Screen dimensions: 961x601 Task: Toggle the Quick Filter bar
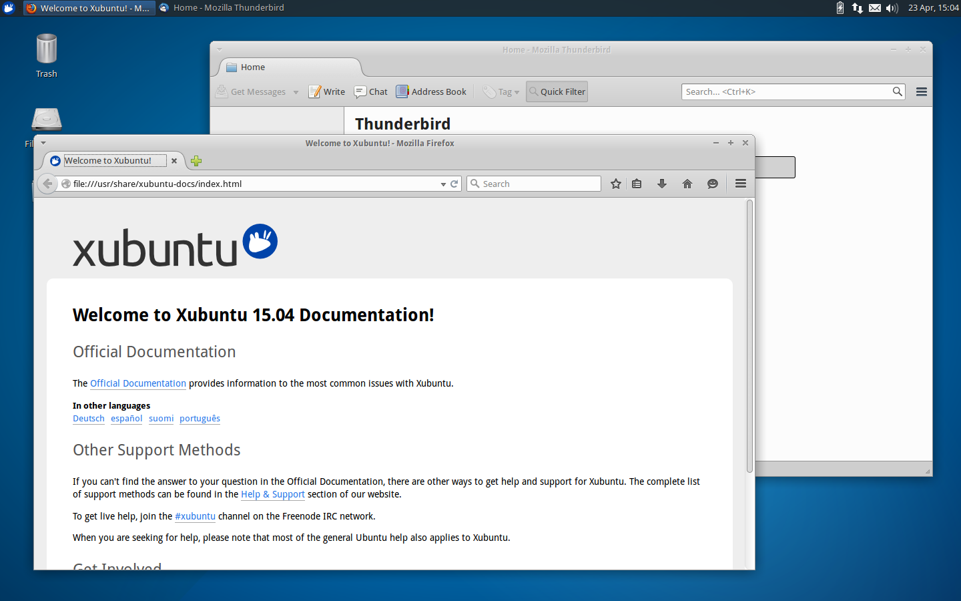click(556, 91)
